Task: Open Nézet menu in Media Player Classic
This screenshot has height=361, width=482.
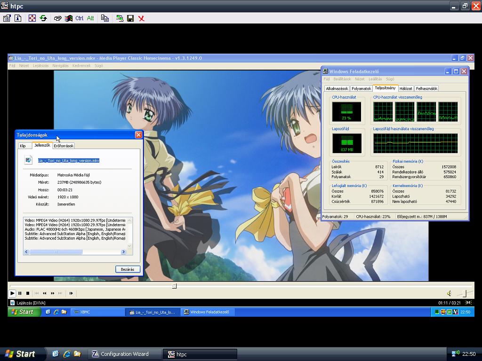Action: [24, 66]
